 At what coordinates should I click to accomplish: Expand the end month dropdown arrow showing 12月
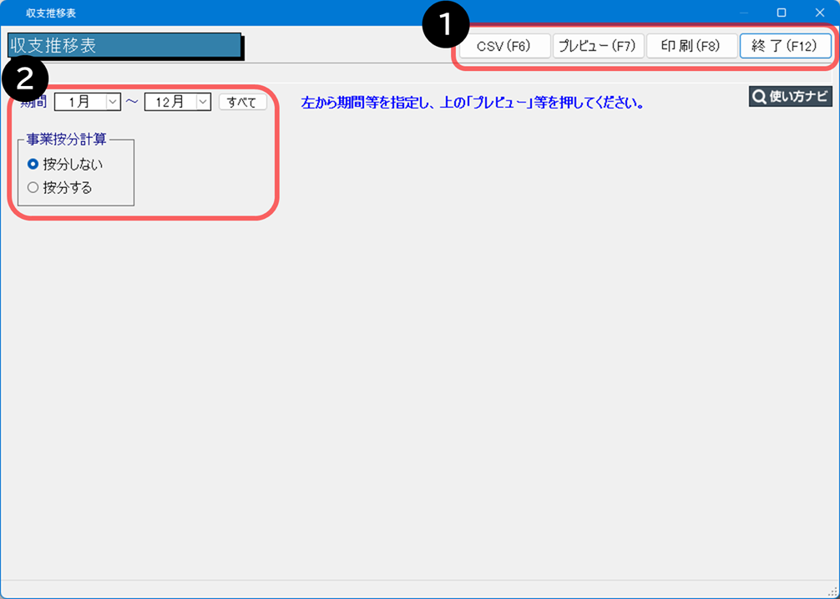(202, 102)
